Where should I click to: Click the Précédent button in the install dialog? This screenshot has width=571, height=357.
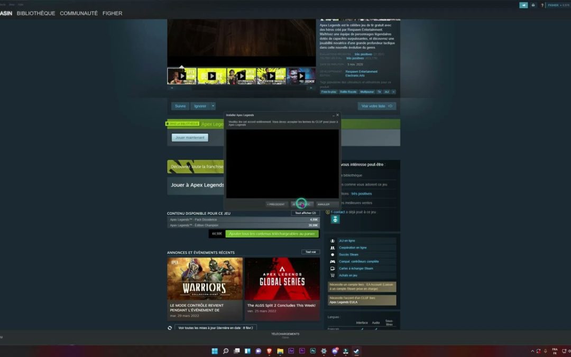tap(275, 204)
